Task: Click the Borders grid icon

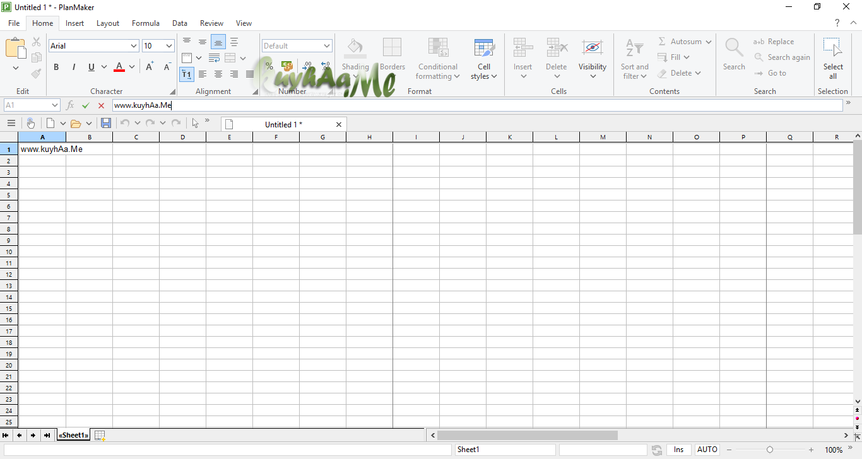Action: tap(392, 48)
